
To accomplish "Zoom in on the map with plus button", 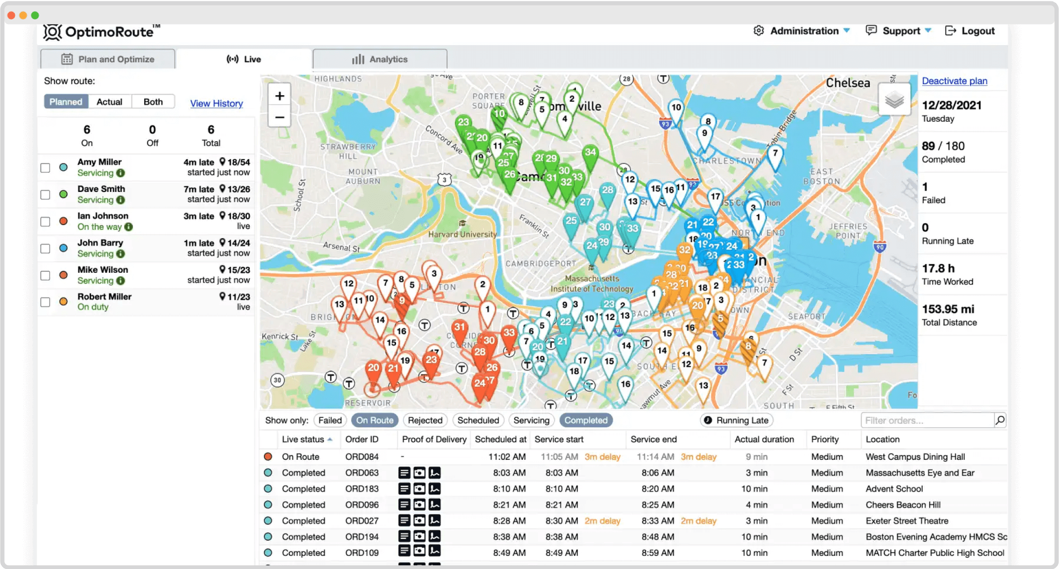I will 279,96.
